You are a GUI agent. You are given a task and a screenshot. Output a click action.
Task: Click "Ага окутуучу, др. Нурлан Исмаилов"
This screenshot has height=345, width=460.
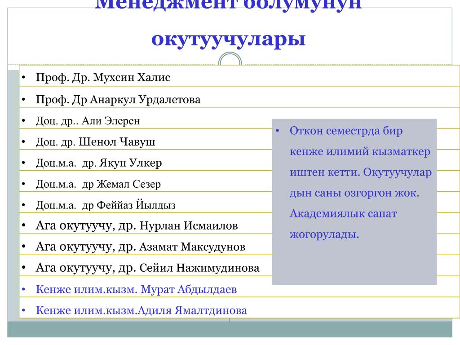(x=137, y=226)
